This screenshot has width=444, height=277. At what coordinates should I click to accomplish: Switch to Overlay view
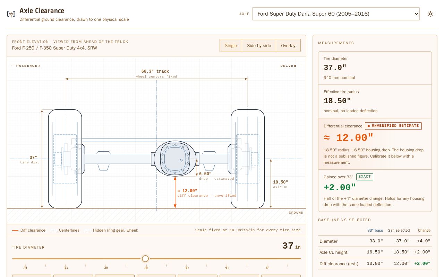pos(288,45)
